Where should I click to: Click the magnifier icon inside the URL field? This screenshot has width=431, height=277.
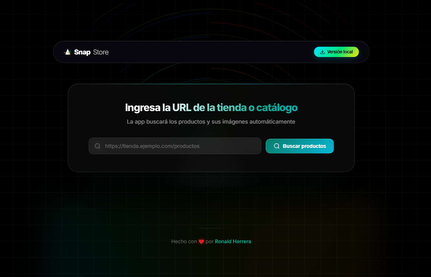[98, 146]
